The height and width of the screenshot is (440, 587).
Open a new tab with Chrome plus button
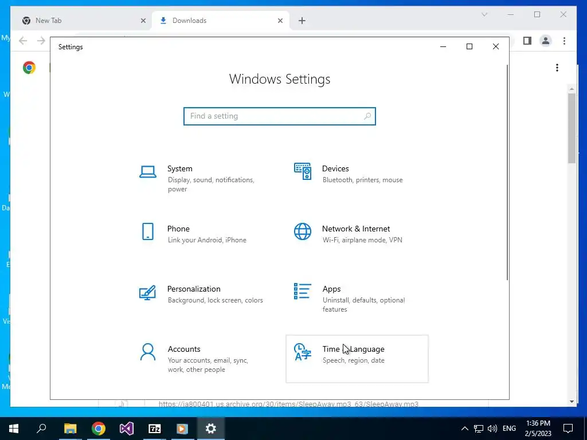302,21
